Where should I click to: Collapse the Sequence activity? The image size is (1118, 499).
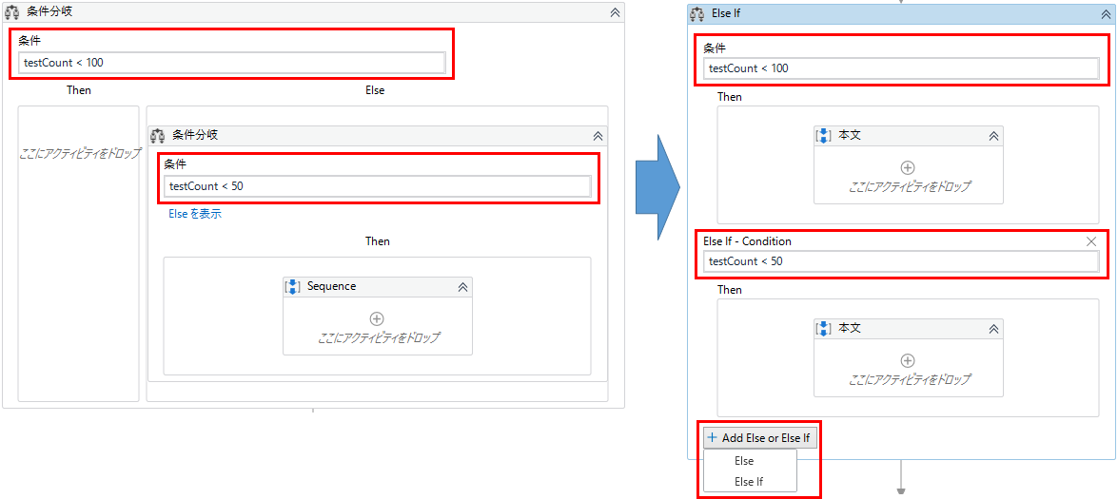point(462,287)
